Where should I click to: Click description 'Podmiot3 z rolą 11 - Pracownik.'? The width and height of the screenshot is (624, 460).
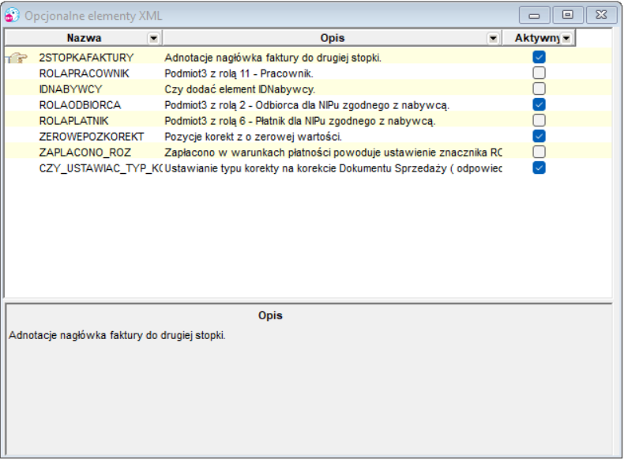click(239, 74)
